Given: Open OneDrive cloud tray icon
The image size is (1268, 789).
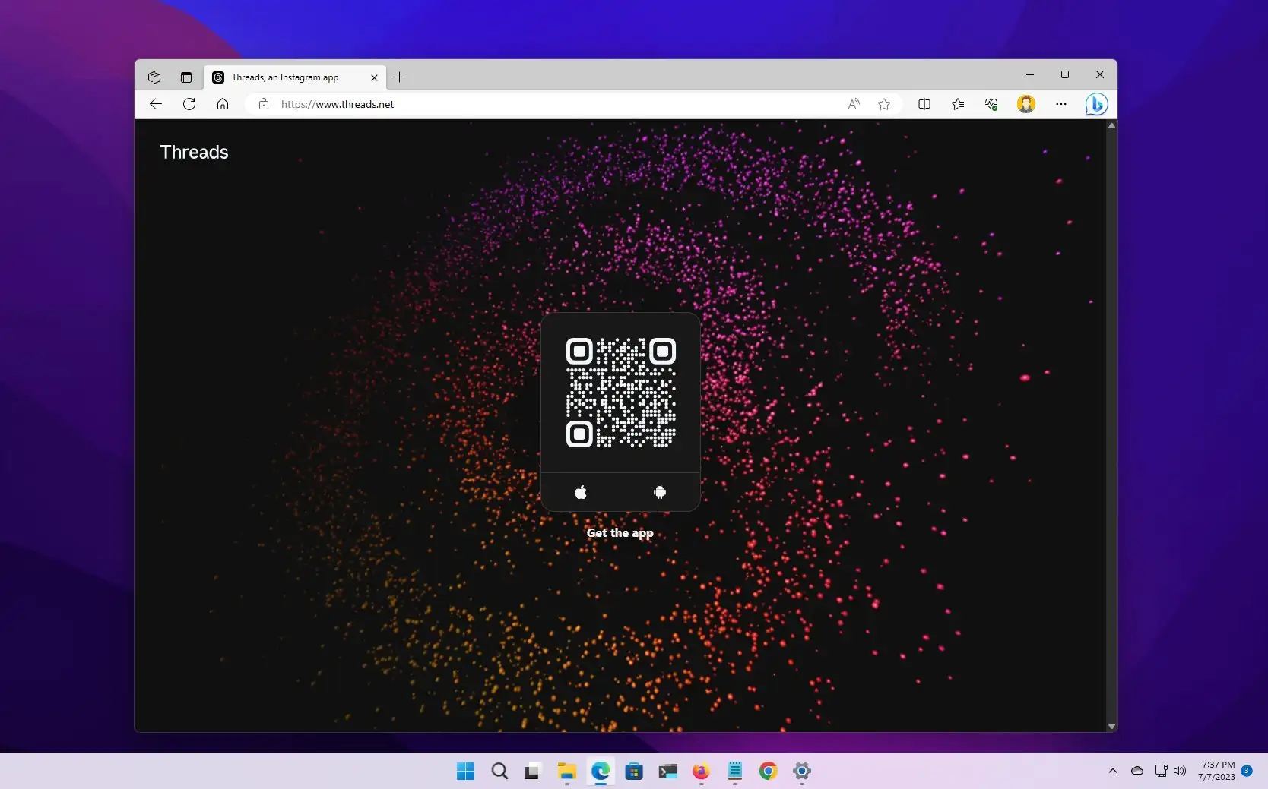Looking at the screenshot, I should coord(1137,771).
